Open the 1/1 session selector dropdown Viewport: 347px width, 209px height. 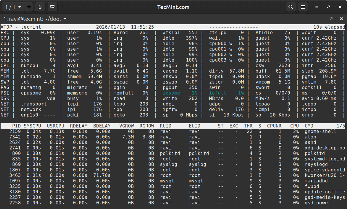click(x=12, y=7)
